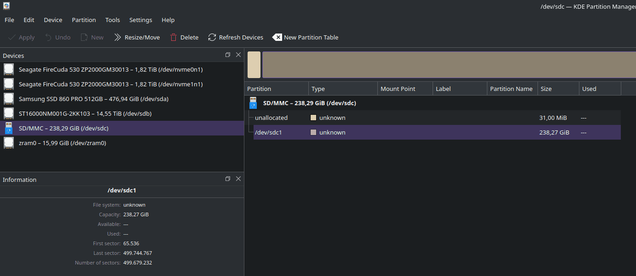This screenshot has width=636, height=276.
Task: Select the unallocated partition row
Action: [x=437, y=118]
